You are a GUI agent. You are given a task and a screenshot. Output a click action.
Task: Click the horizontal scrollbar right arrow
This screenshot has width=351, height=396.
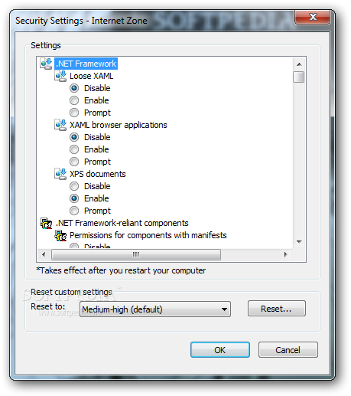coord(285,254)
